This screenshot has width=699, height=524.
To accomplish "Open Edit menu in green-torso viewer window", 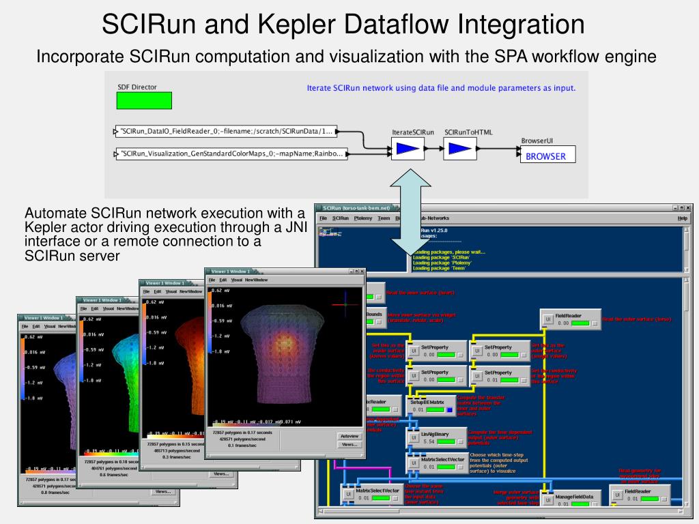I will coord(94,309).
